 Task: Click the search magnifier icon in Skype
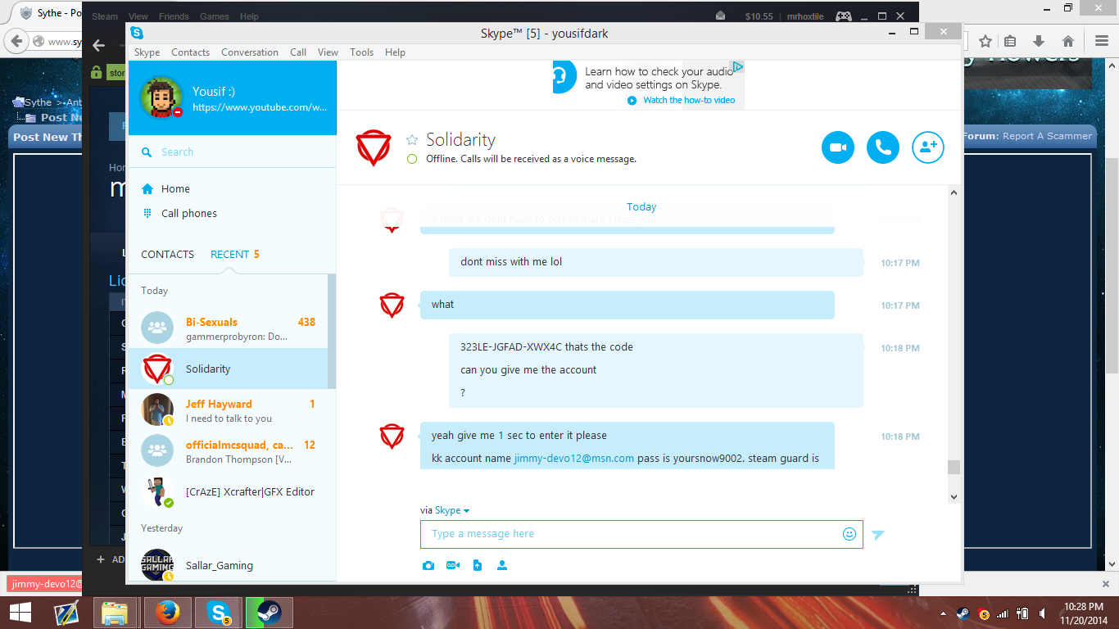[x=147, y=152]
